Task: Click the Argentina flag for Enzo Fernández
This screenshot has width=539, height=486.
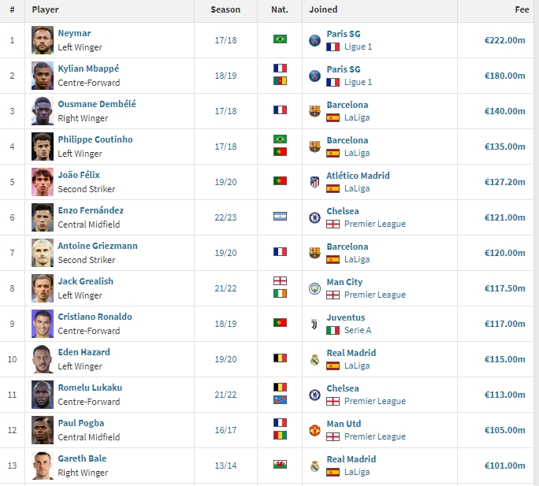Action: coord(281,216)
